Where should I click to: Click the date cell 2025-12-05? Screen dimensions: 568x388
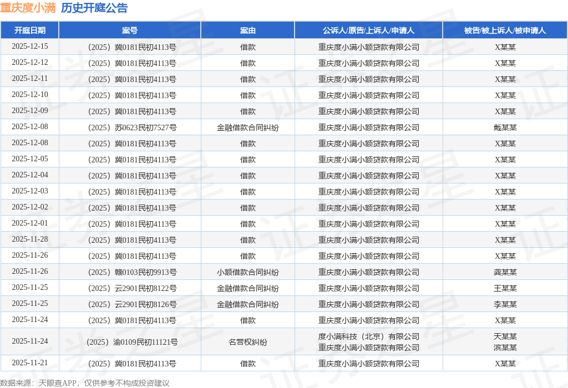30,159
